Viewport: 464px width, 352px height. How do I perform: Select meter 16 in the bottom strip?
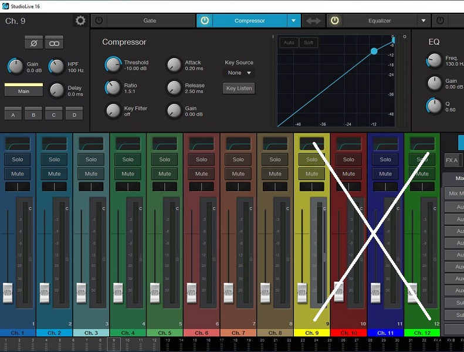208,344
